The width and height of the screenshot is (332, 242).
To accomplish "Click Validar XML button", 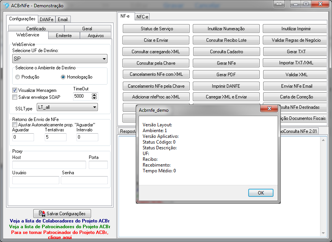I will [295, 74].
